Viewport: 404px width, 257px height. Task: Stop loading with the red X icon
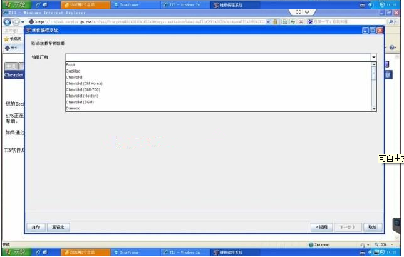(301, 22)
